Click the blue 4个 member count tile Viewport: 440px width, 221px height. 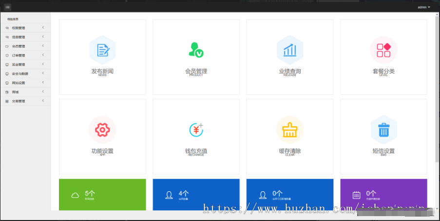(x=196, y=195)
